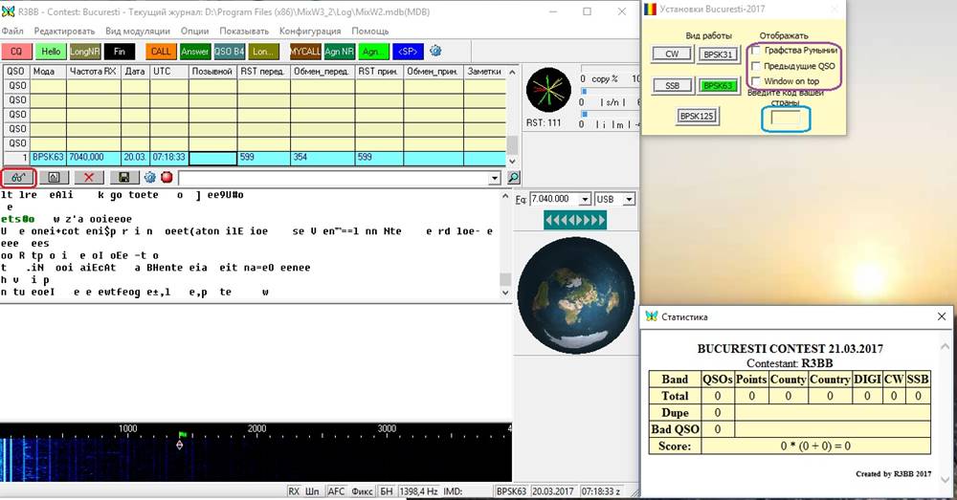957x500 pixels.
Task: Click the red X delete QSO button
Action: tap(89, 177)
